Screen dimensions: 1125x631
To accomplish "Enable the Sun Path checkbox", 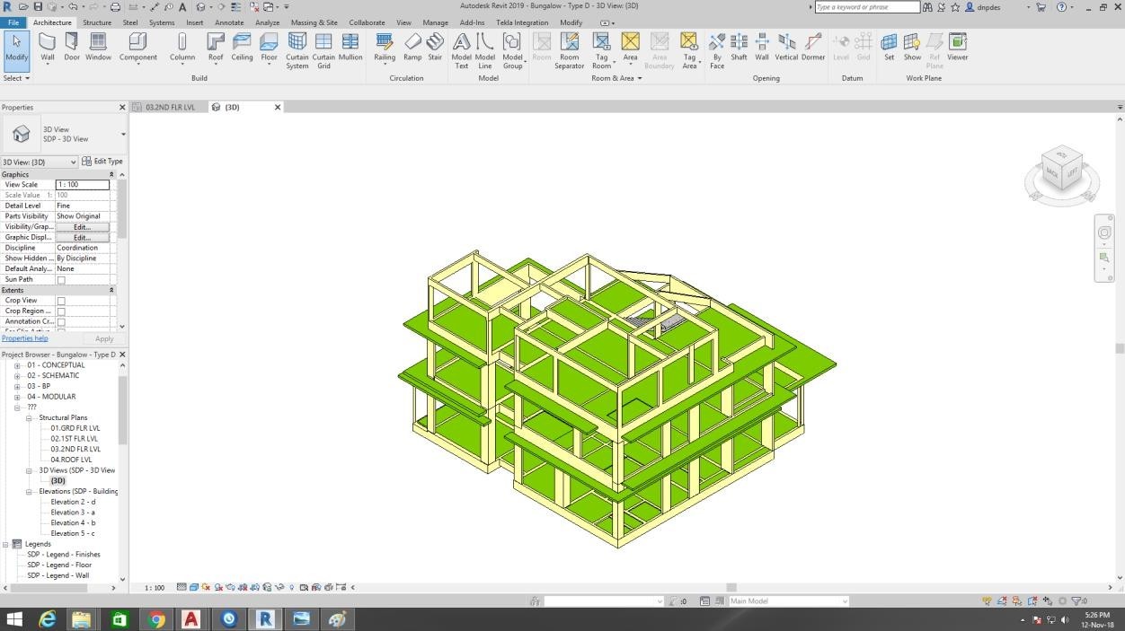I will [x=61, y=280].
